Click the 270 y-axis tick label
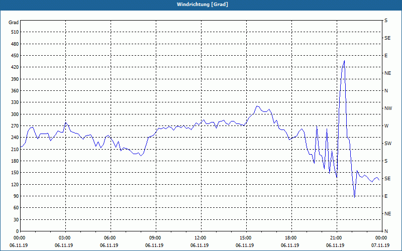The height and width of the screenshot is (251, 402). [15, 126]
